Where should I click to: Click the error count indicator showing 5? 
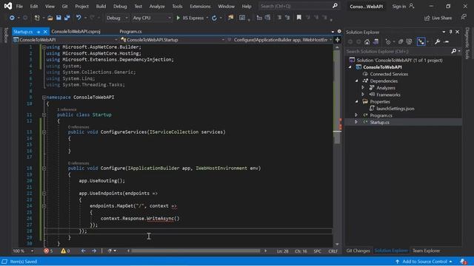pyautogui.click(x=48, y=251)
